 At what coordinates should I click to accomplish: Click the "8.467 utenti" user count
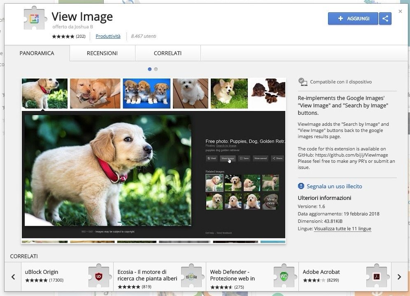144,36
